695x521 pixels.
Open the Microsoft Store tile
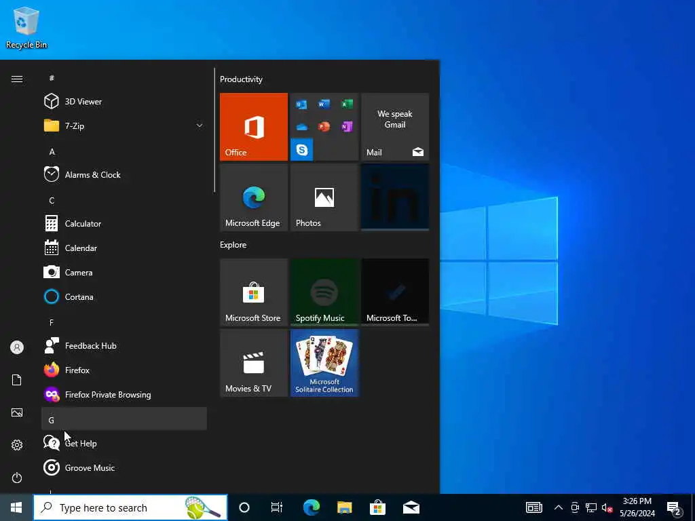pyautogui.click(x=254, y=292)
